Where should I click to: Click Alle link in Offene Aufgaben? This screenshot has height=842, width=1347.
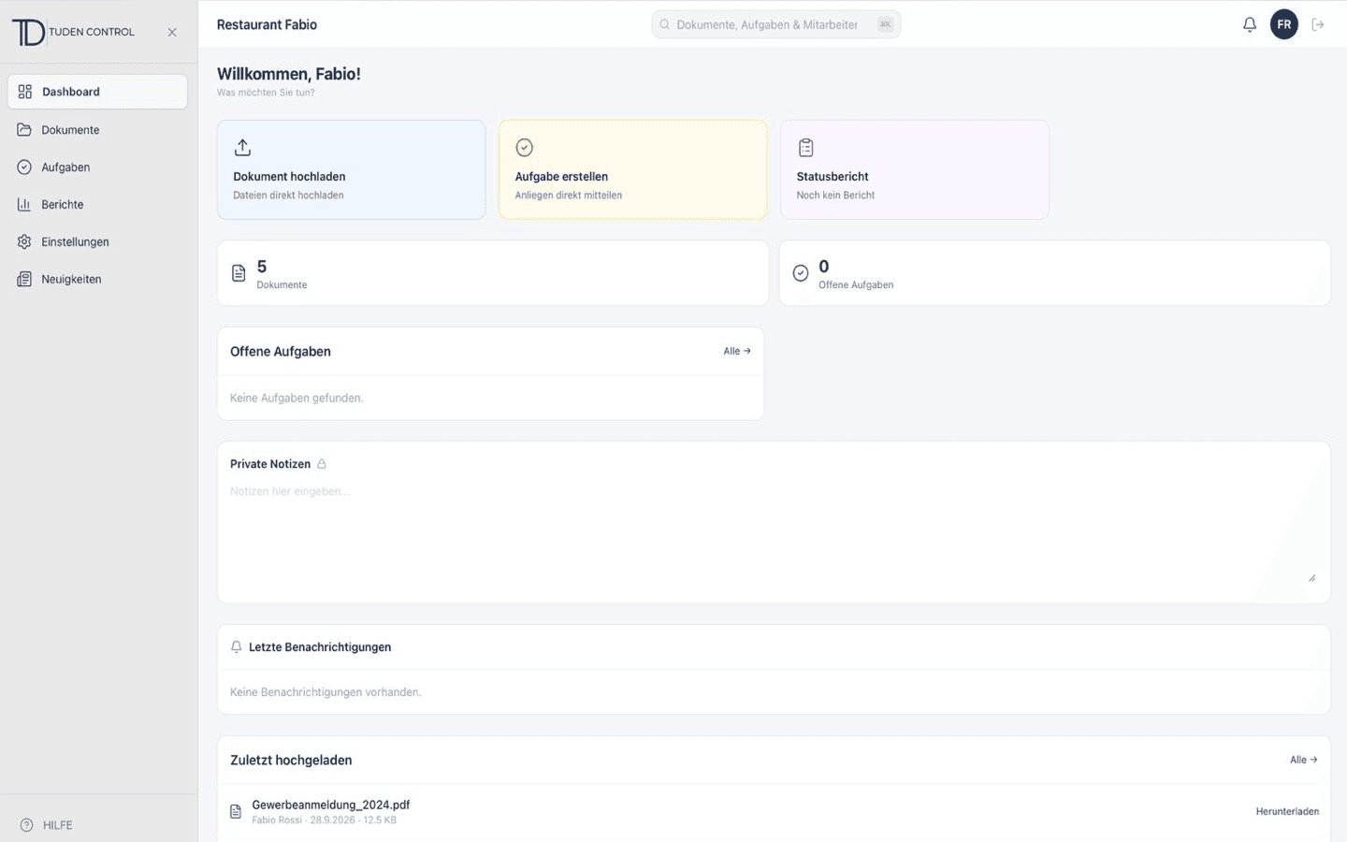click(737, 352)
